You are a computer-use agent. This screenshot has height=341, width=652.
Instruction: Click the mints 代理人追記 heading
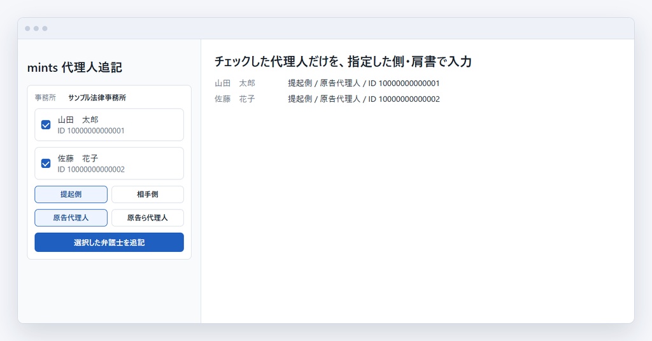click(x=74, y=67)
